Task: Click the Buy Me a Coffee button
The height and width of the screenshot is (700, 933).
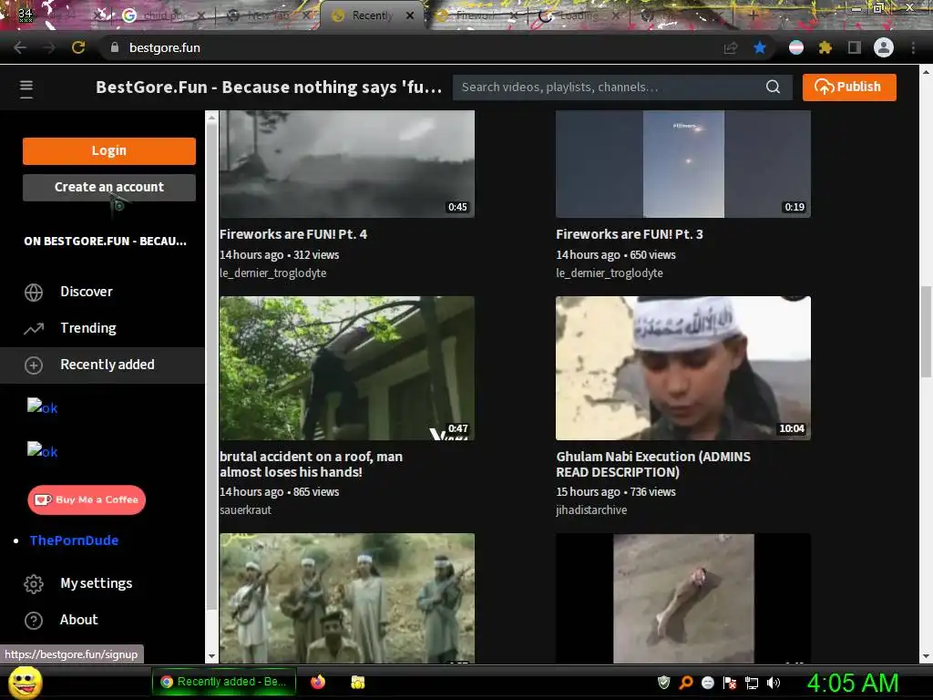Action: 87,500
